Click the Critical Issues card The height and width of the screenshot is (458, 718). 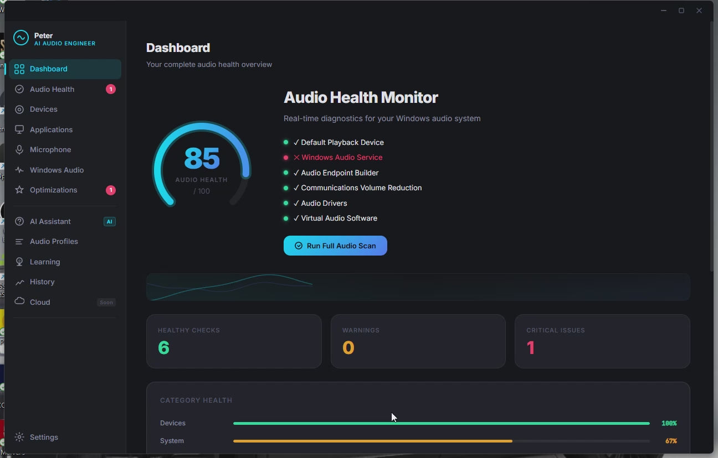tap(602, 341)
